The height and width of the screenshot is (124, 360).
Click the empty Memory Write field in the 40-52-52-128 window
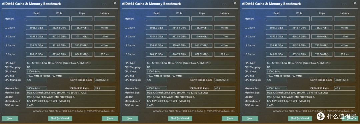click(179, 19)
